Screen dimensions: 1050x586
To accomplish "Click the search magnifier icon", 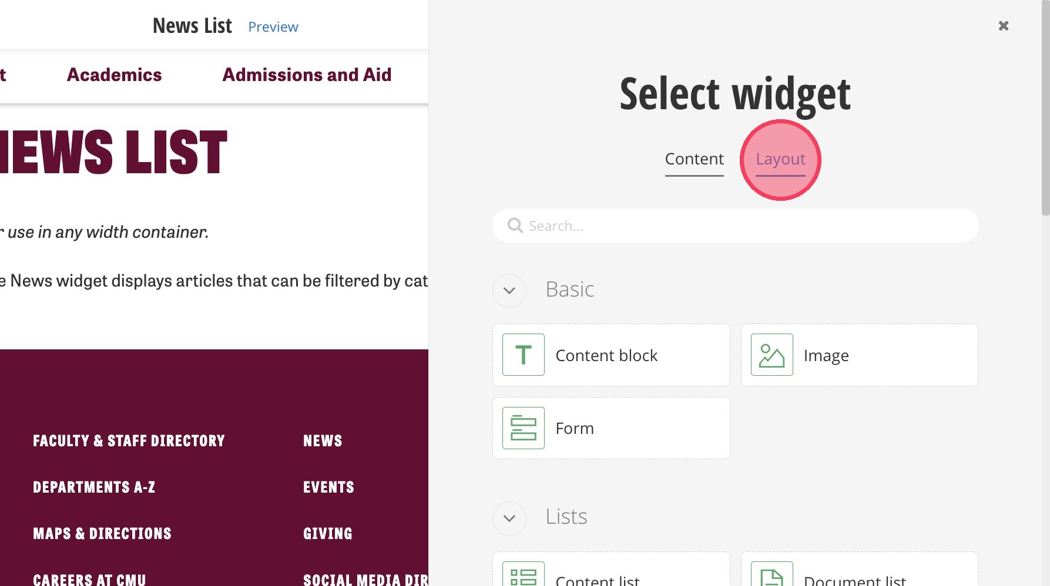I will (x=515, y=225).
